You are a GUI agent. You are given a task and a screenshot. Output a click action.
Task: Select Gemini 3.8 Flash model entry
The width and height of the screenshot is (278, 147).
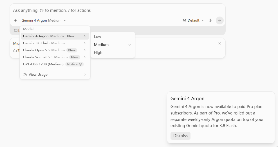coord(55,43)
